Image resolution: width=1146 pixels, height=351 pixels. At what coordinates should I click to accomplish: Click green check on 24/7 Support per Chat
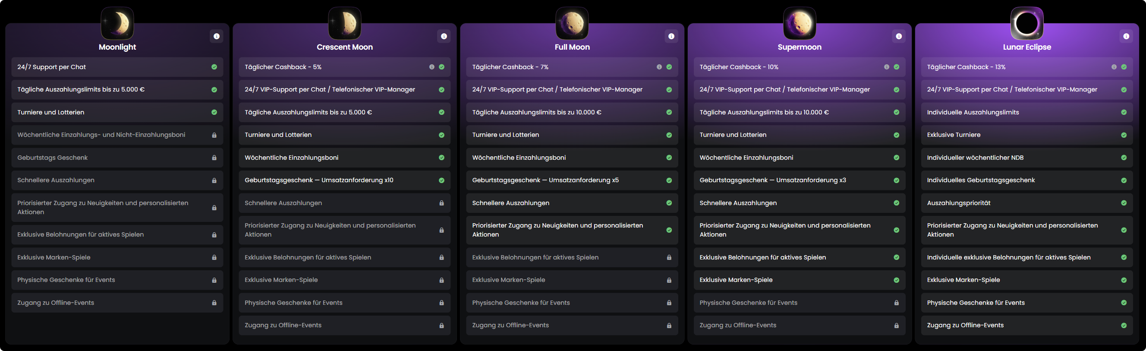214,67
